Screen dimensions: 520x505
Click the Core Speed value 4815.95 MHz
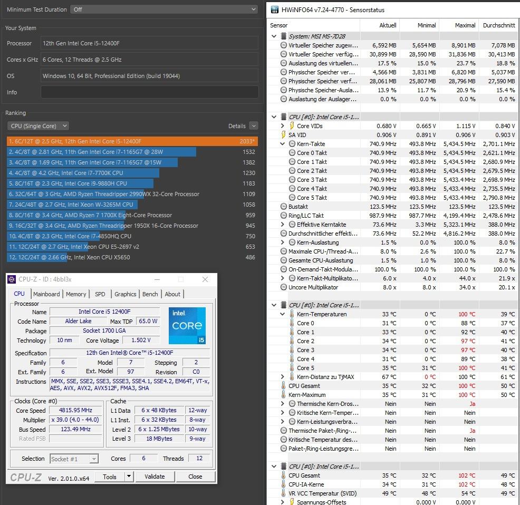[x=75, y=410]
